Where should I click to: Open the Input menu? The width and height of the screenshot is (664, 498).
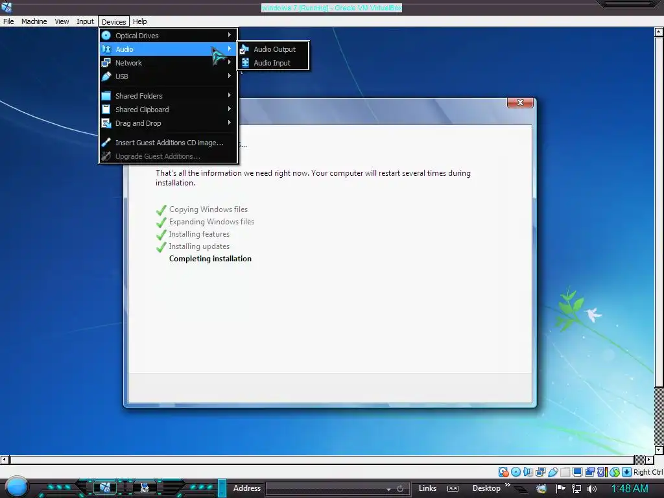point(85,21)
